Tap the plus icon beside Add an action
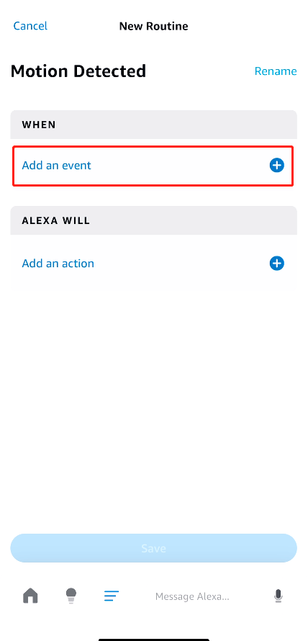The image size is (308, 641). click(276, 264)
